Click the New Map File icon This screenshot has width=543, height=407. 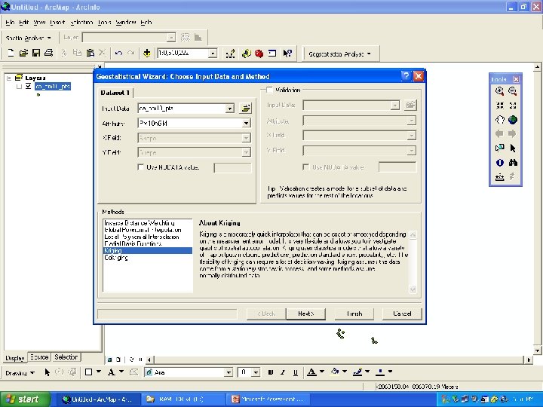[11, 53]
